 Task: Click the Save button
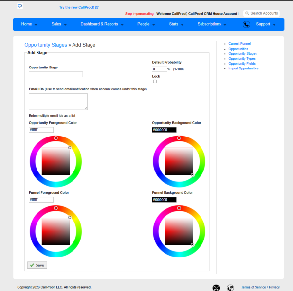(37, 265)
